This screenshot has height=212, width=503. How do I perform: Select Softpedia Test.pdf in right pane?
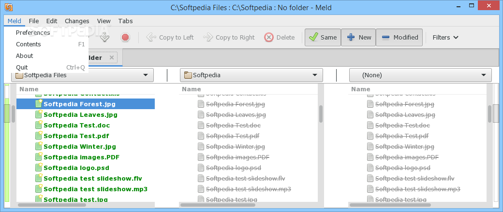coord(402,136)
